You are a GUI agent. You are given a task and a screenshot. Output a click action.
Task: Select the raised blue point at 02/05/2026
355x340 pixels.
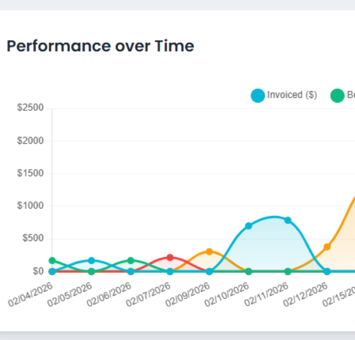click(x=92, y=260)
